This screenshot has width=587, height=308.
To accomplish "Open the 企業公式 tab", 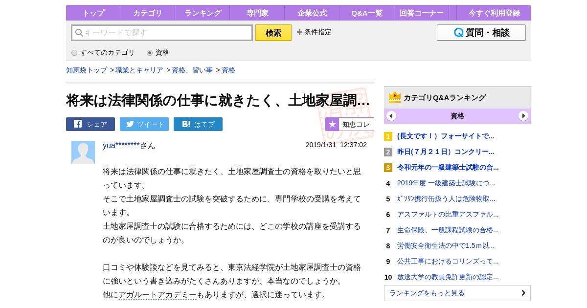I will 312,13.
